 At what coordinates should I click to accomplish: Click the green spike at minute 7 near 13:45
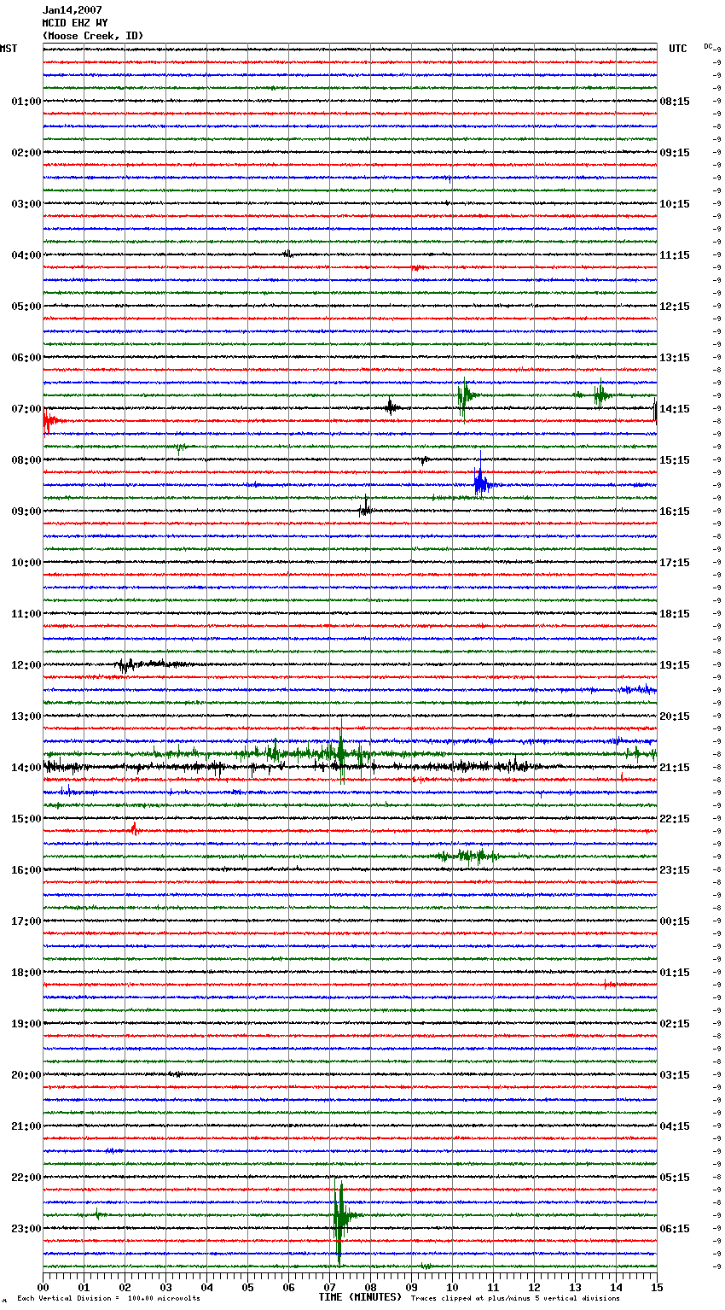point(341,751)
